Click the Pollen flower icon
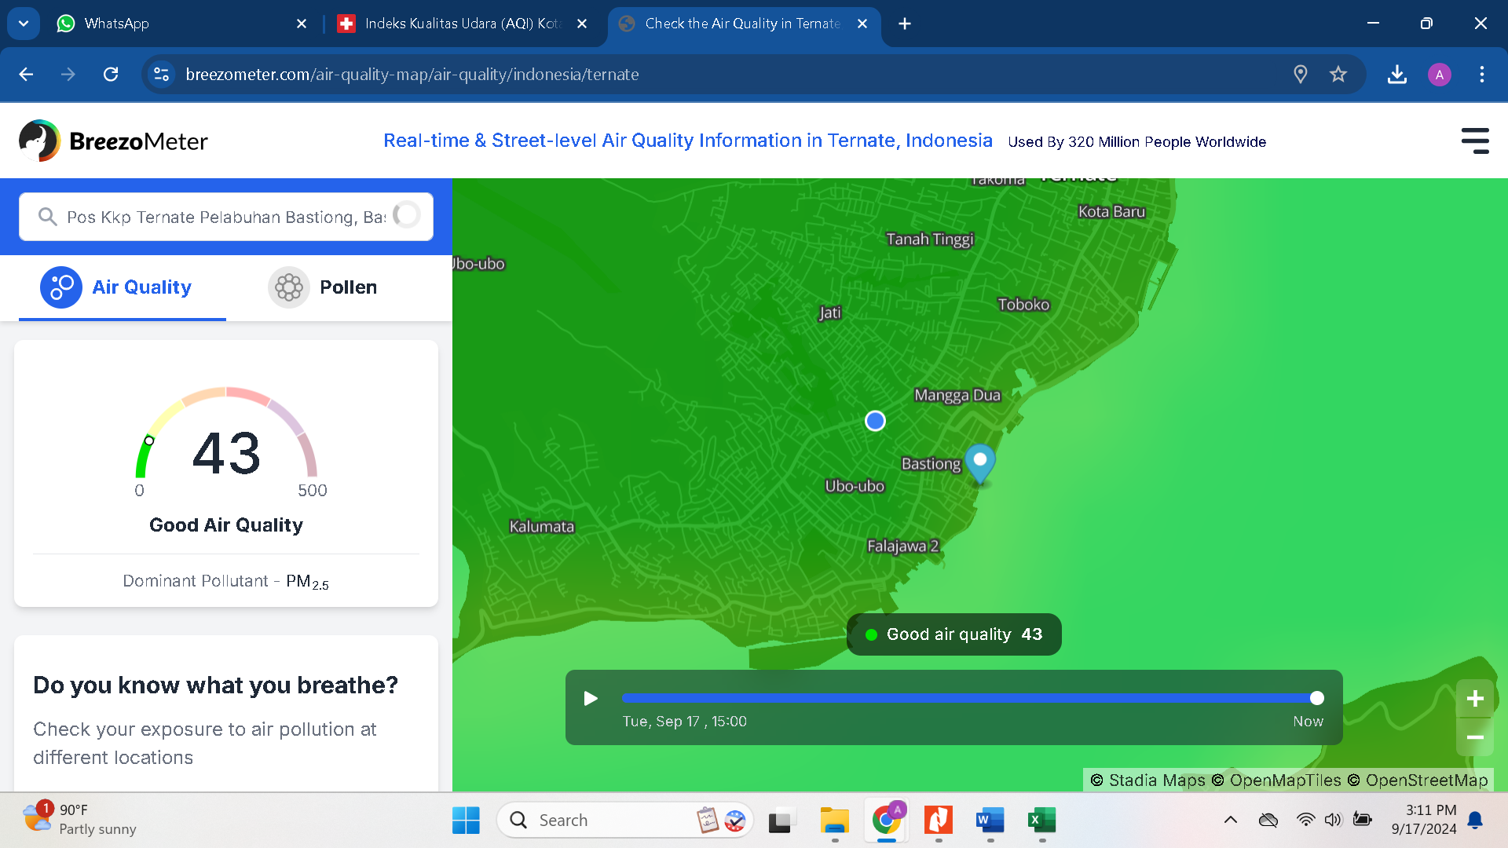The width and height of the screenshot is (1508, 848). (x=288, y=287)
